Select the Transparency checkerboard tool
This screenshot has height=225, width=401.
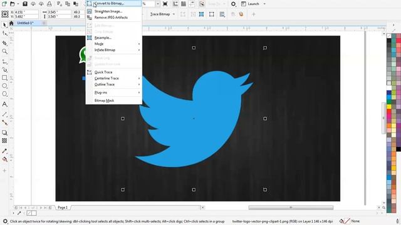tap(4, 141)
